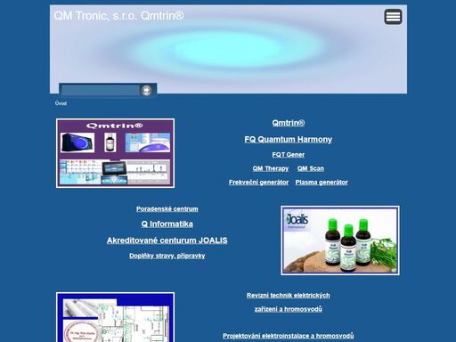
Task: Click the search arrow button
Action: click(146, 90)
